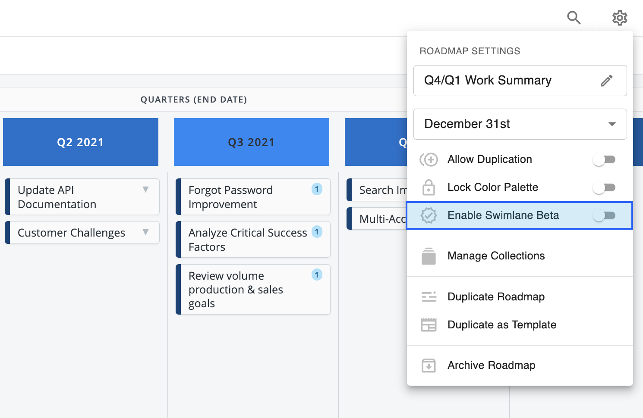
Task: Enable the Swimlane Beta toggle
Action: [604, 215]
